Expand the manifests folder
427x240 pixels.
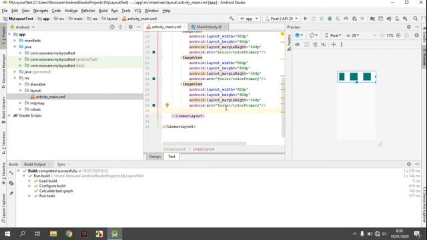click(x=15, y=41)
